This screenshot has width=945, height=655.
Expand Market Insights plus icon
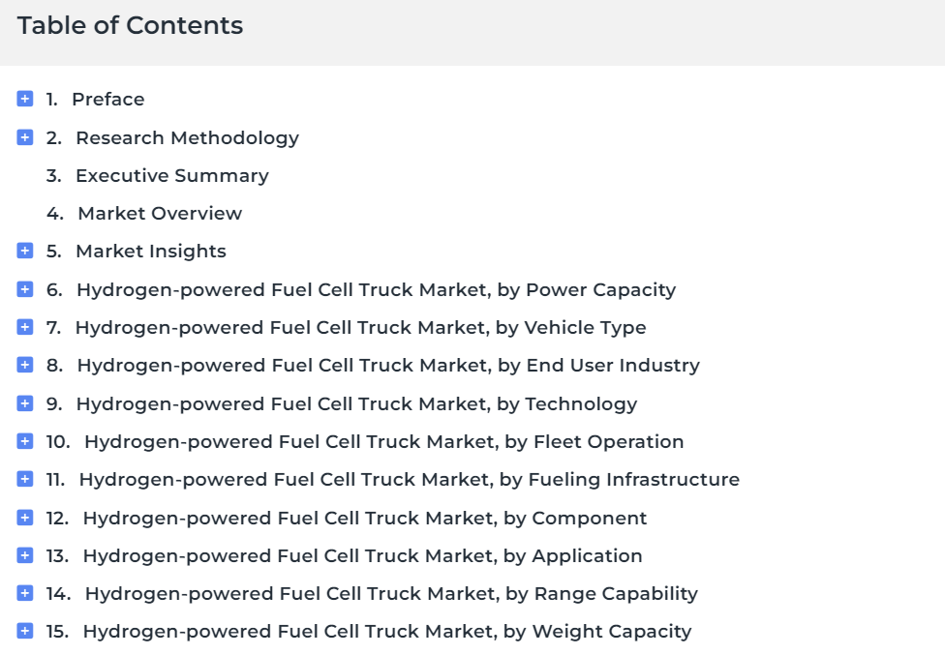click(x=25, y=251)
